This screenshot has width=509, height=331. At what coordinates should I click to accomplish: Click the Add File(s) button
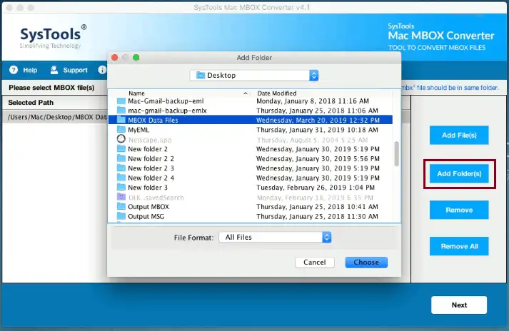tap(459, 135)
